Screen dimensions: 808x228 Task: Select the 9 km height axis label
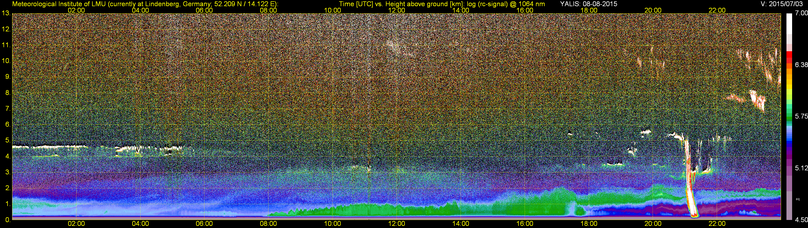(x=8, y=77)
